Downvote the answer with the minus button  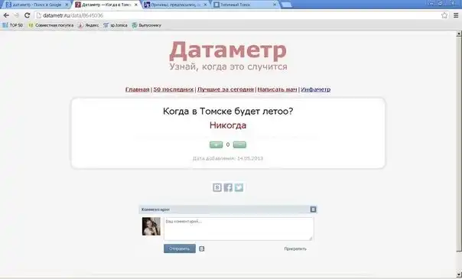point(239,144)
